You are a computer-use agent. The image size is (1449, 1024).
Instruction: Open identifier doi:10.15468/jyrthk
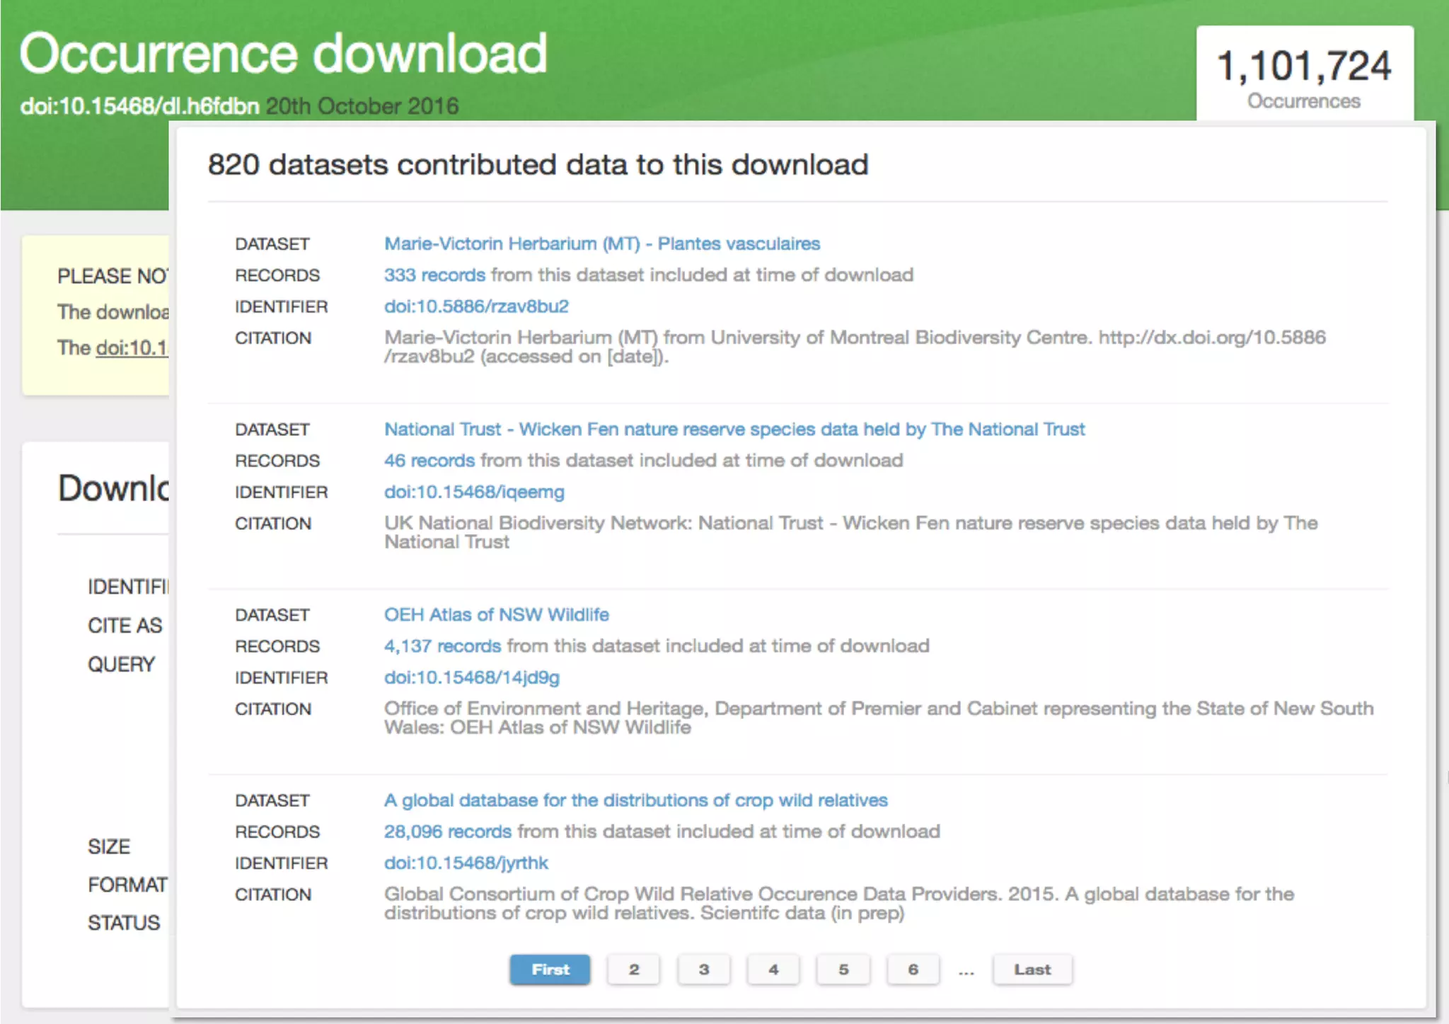tap(466, 863)
